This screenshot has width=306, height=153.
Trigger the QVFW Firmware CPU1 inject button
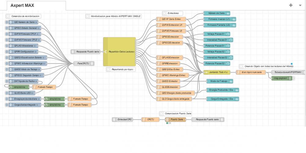pyautogui.click(x=7, y=34)
